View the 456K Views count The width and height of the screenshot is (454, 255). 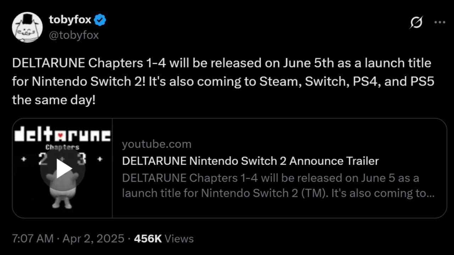[x=164, y=239]
